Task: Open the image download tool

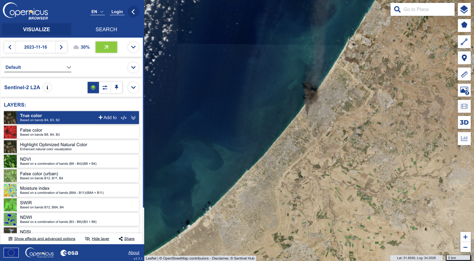Action: click(464, 90)
